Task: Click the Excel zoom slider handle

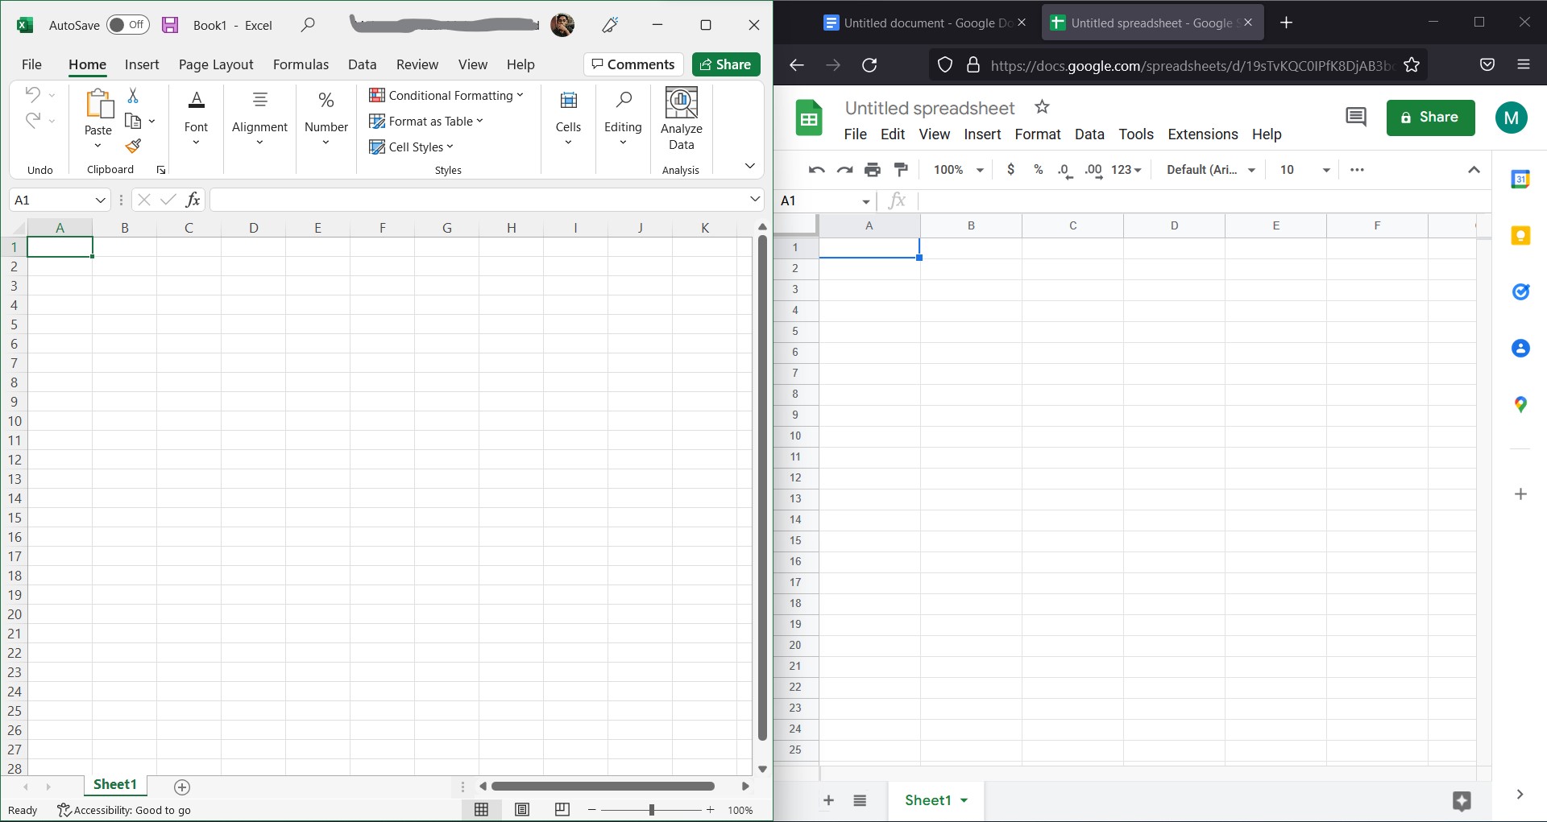Action: pos(651,810)
